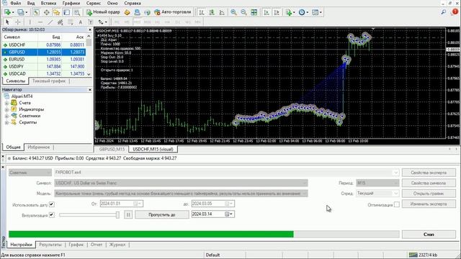Open the Profiles toolbar icon
This screenshot has width=461, height=259.
(21, 12)
